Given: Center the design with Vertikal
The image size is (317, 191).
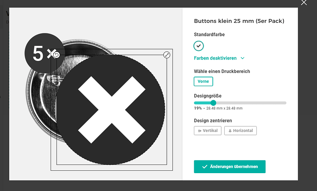Looking at the screenshot, I should tap(208, 131).
